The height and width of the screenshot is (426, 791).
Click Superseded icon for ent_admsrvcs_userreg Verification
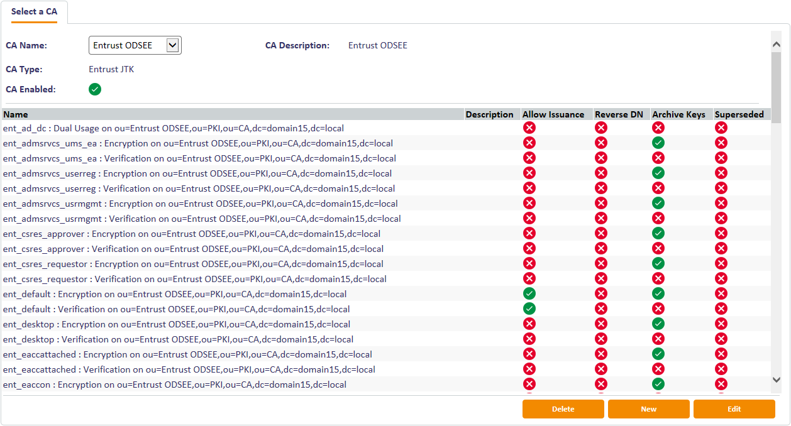point(721,188)
